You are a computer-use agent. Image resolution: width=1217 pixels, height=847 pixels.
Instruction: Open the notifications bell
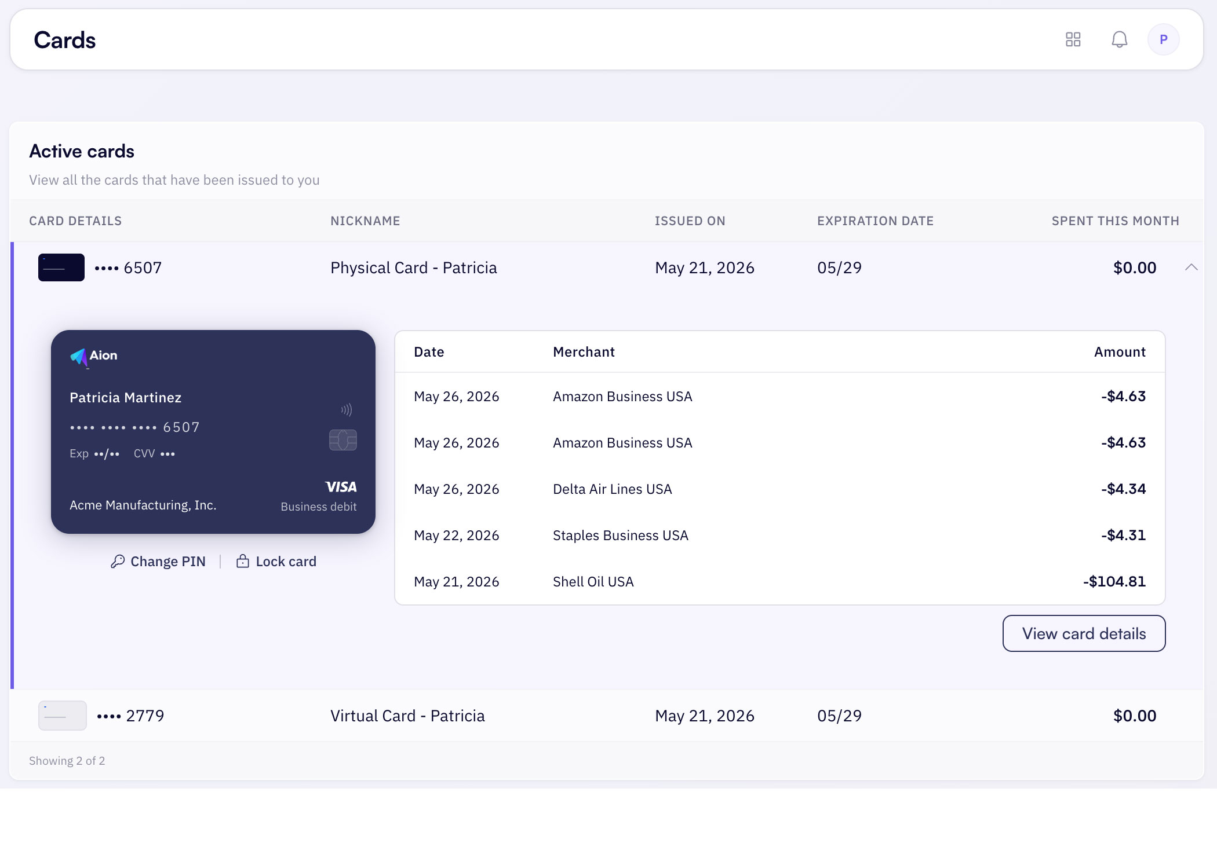(x=1119, y=39)
